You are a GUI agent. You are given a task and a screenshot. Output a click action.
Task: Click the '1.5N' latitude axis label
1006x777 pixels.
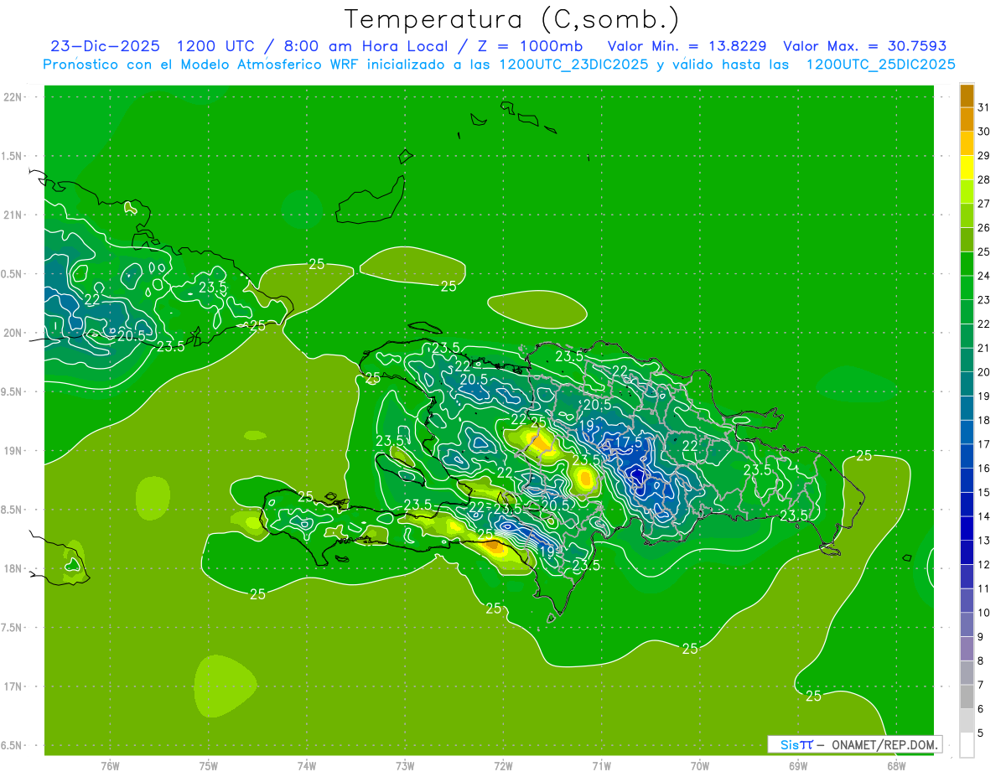click(x=13, y=156)
